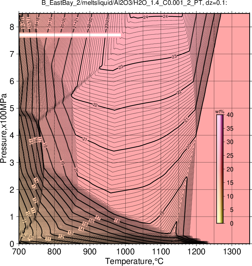
Task: Click the white horizontal data-gap bar
Action: [70, 35]
